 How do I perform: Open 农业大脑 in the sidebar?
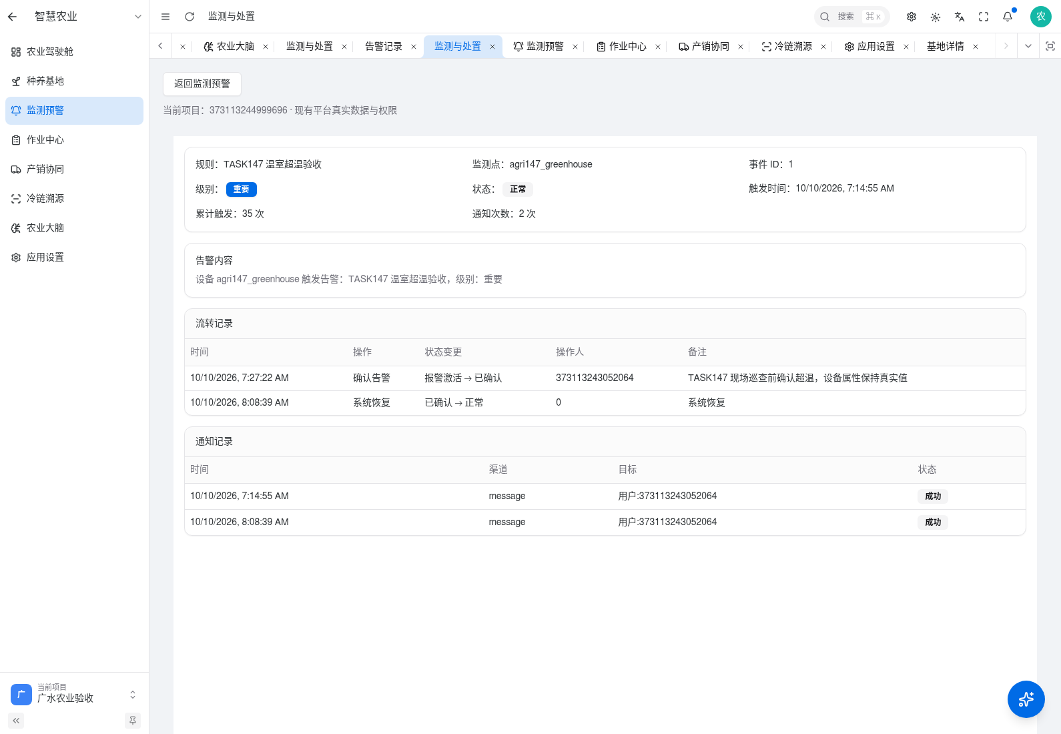[74, 228]
